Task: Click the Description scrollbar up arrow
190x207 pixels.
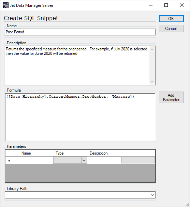Action: point(152,49)
